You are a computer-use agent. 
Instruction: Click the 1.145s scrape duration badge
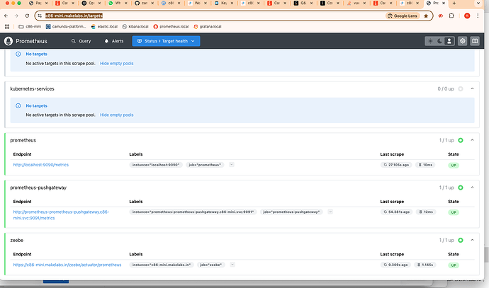click(425, 265)
